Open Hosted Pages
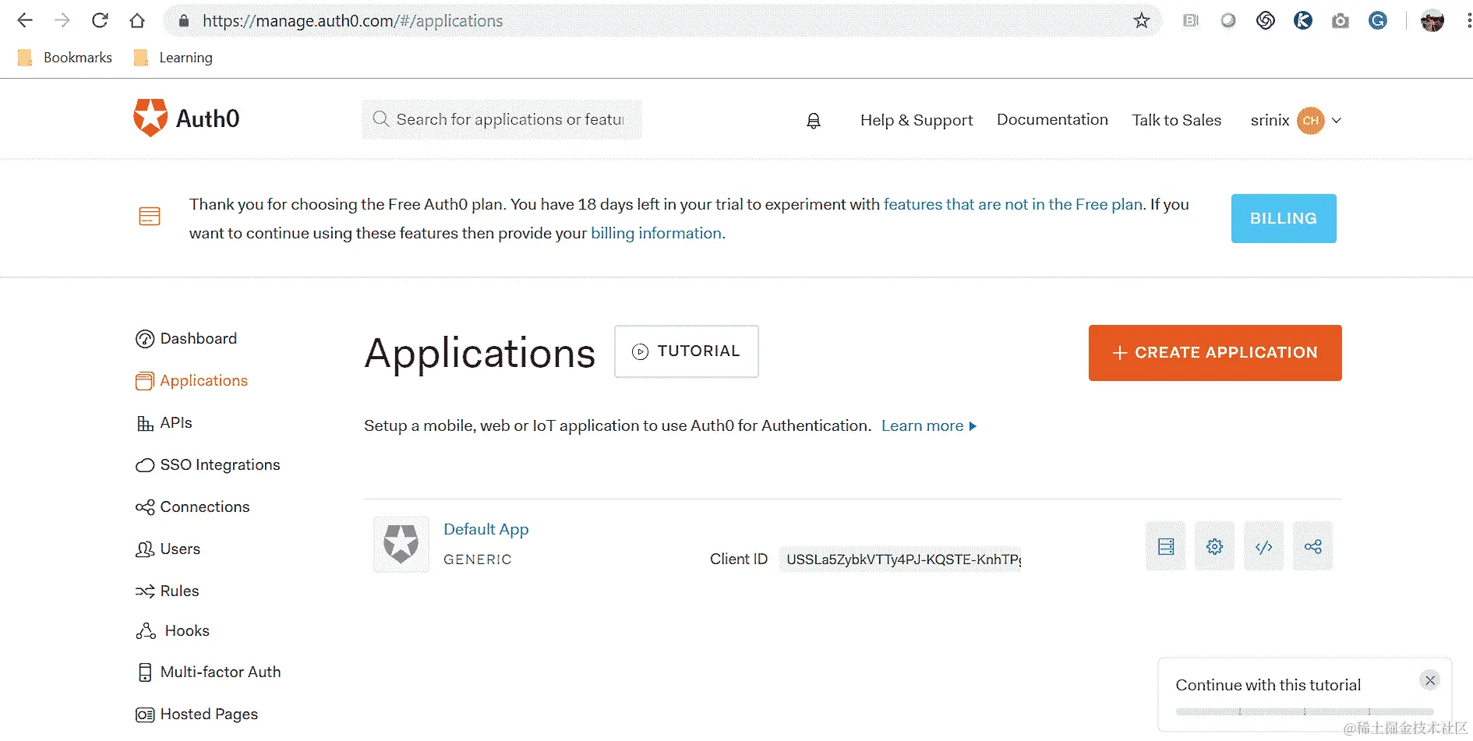This screenshot has width=1473, height=741. click(196, 714)
